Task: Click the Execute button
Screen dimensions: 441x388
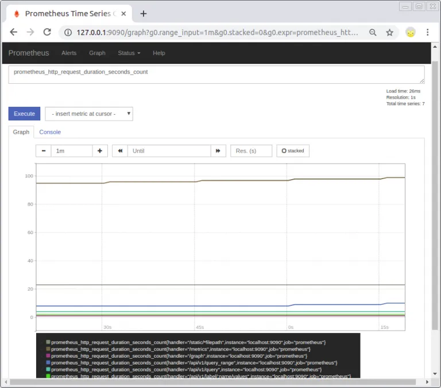Action: click(x=25, y=114)
